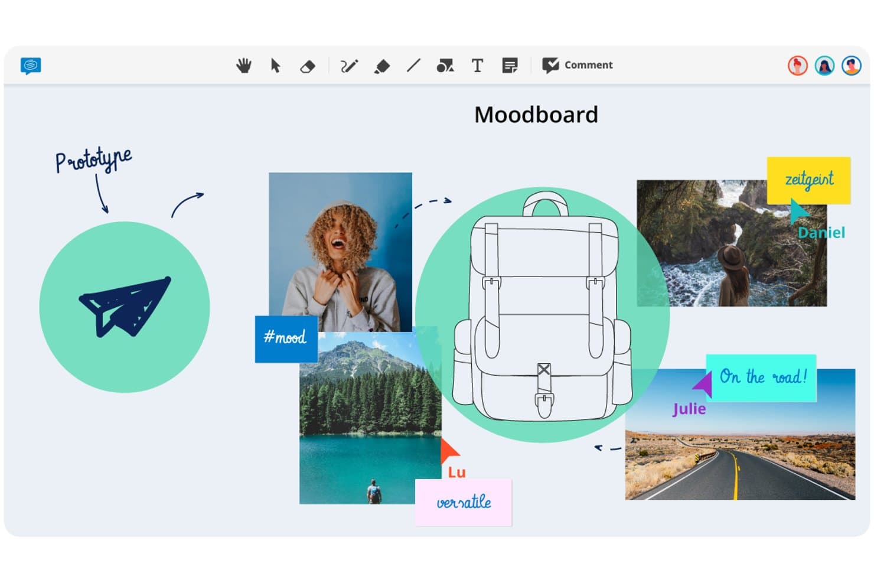Select the pink versatile sticky note

pyautogui.click(x=464, y=503)
